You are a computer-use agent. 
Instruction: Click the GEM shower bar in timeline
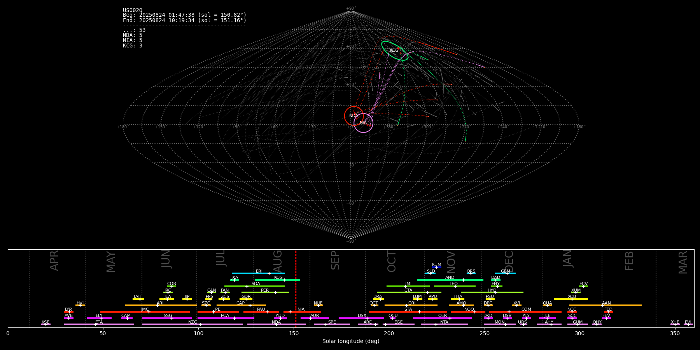[x=505, y=273]
